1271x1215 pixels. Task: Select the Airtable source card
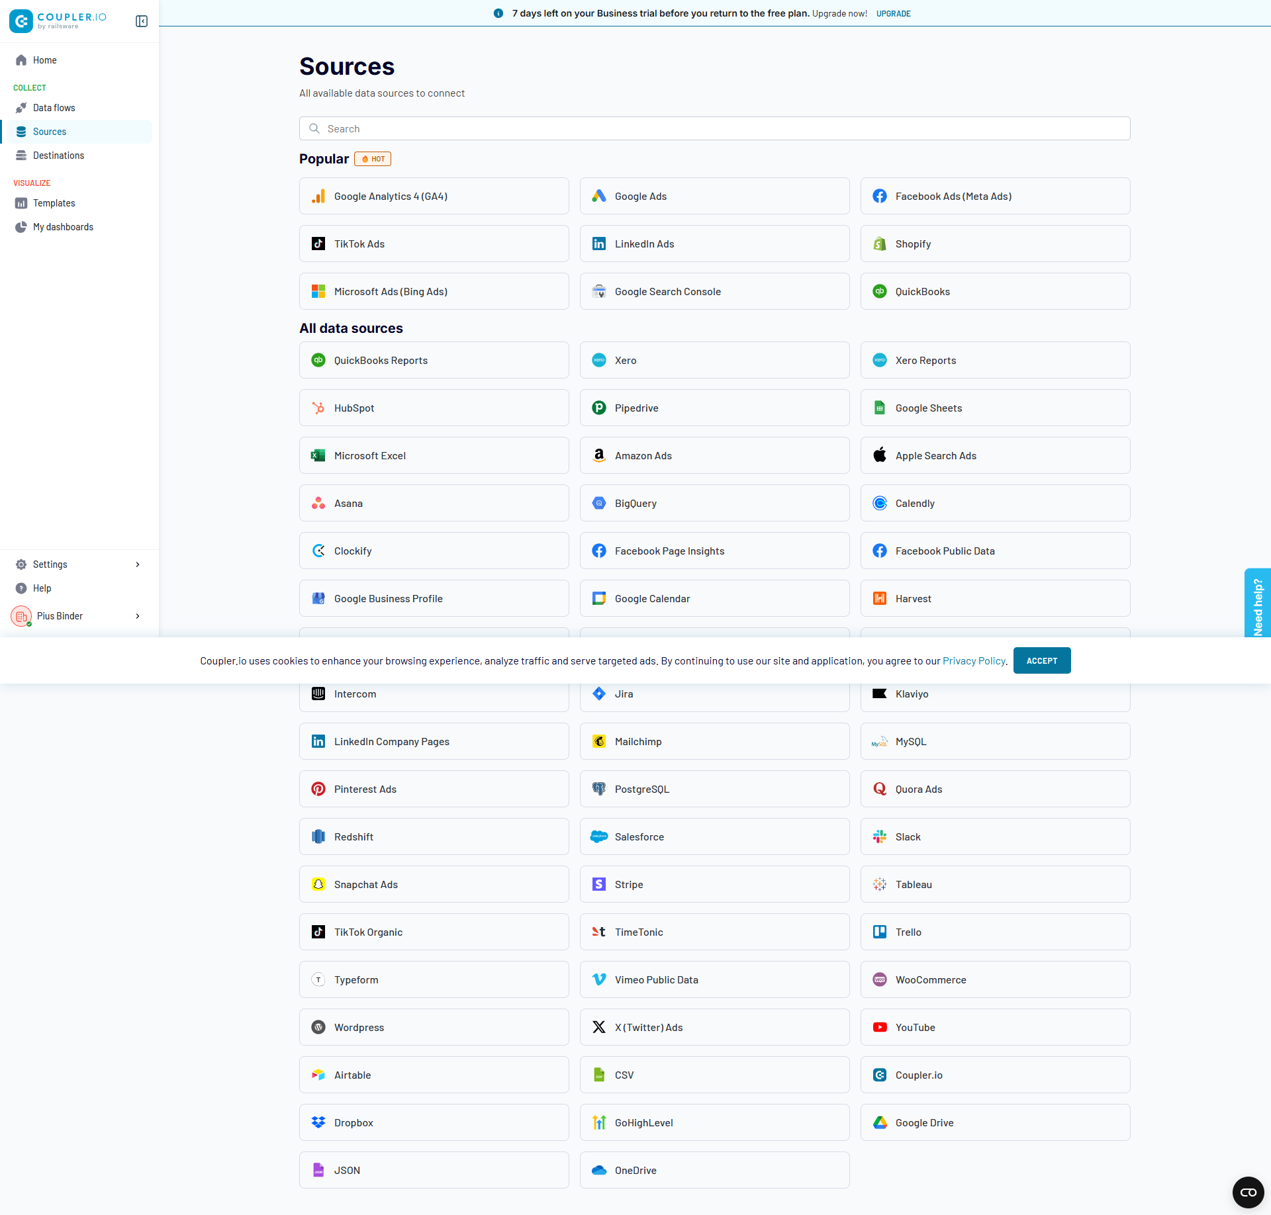pos(434,1075)
